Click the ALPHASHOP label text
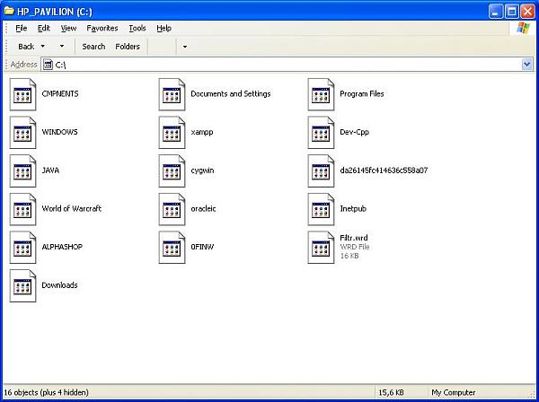539x402 pixels. [x=62, y=247]
